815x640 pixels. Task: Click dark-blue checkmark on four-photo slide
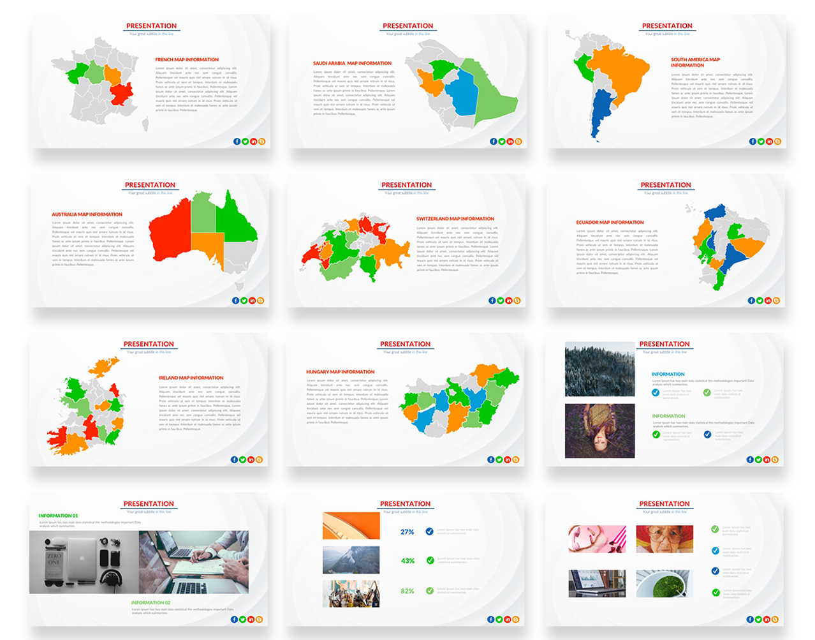click(716, 571)
